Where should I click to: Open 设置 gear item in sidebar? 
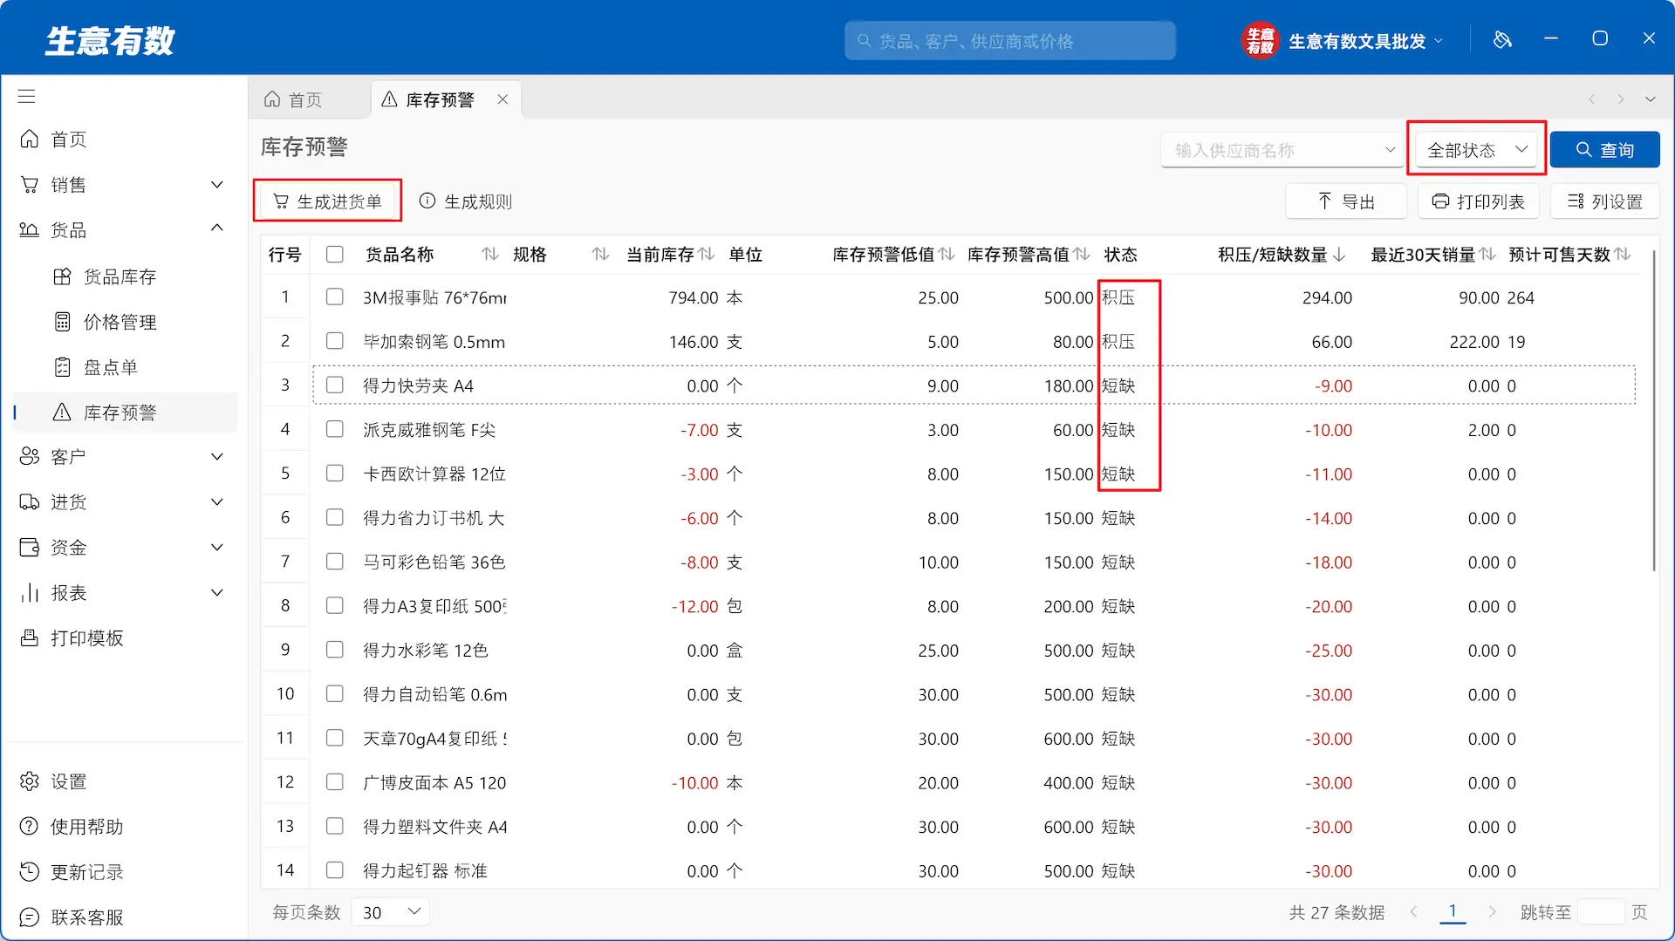pos(126,781)
